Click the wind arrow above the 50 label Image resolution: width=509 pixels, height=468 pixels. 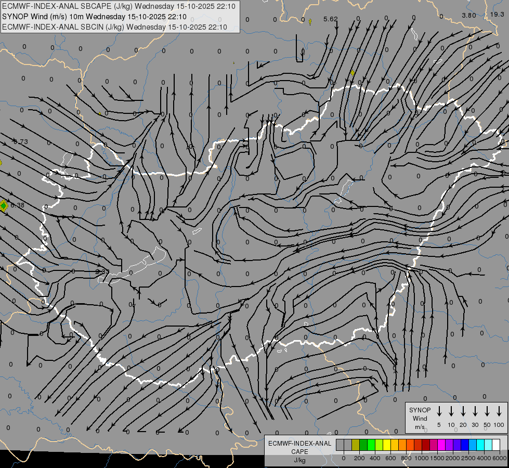[487, 411]
